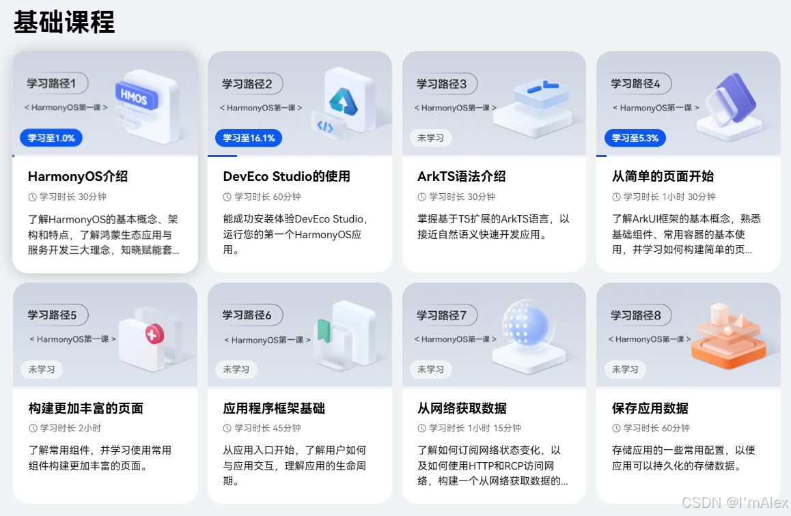Click HarmonyOS第一课 link in 学习路径2 card
The width and height of the screenshot is (791, 516).
(x=261, y=108)
